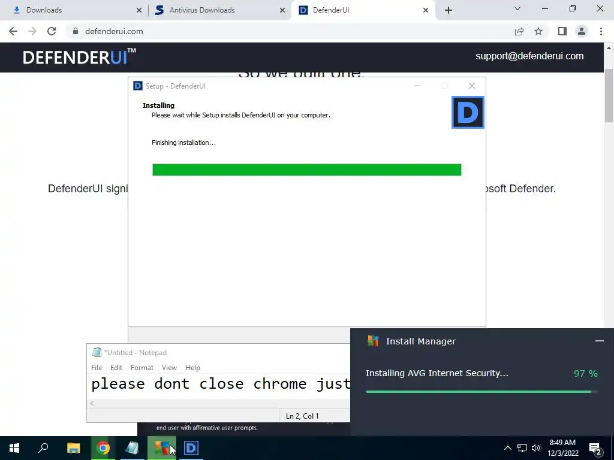Image resolution: width=614 pixels, height=460 pixels.
Task: Minimize the AVG Install Manager
Action: (599, 341)
